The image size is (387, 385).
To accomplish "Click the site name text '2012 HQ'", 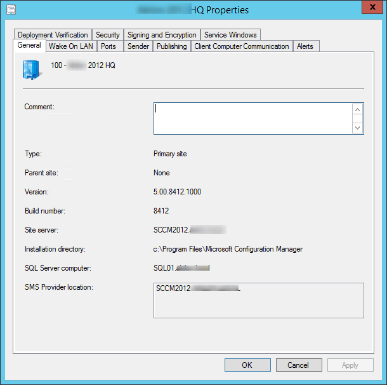I will coord(102,65).
